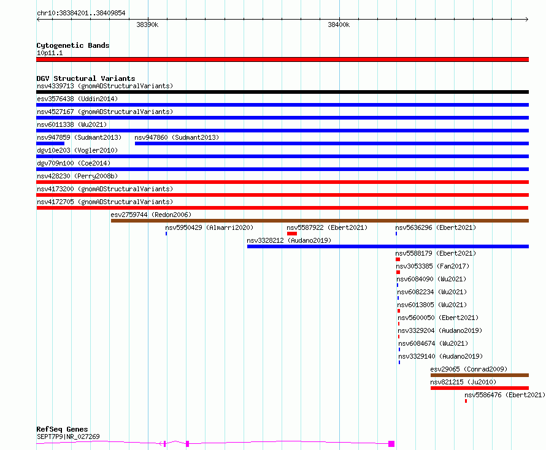The width and height of the screenshot is (546, 450).
Task: Select nsv6013805 (Wu2021) label
Action: point(432,305)
